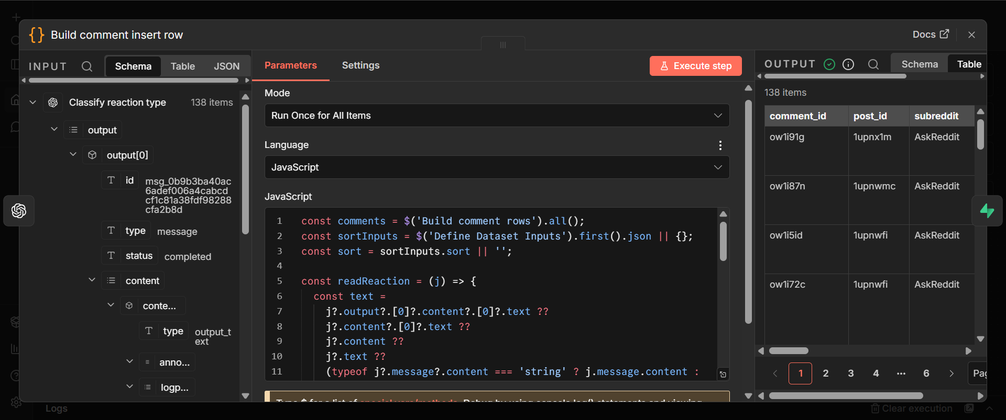This screenshot has height=420, width=1006.
Task: Collapse the output[0] tree item
Action: coord(73,155)
